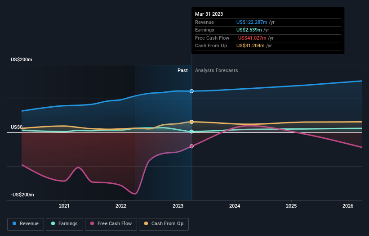Click the pink Free Cash Flow data point
Screen dimensions: 369x236
pos(191,146)
